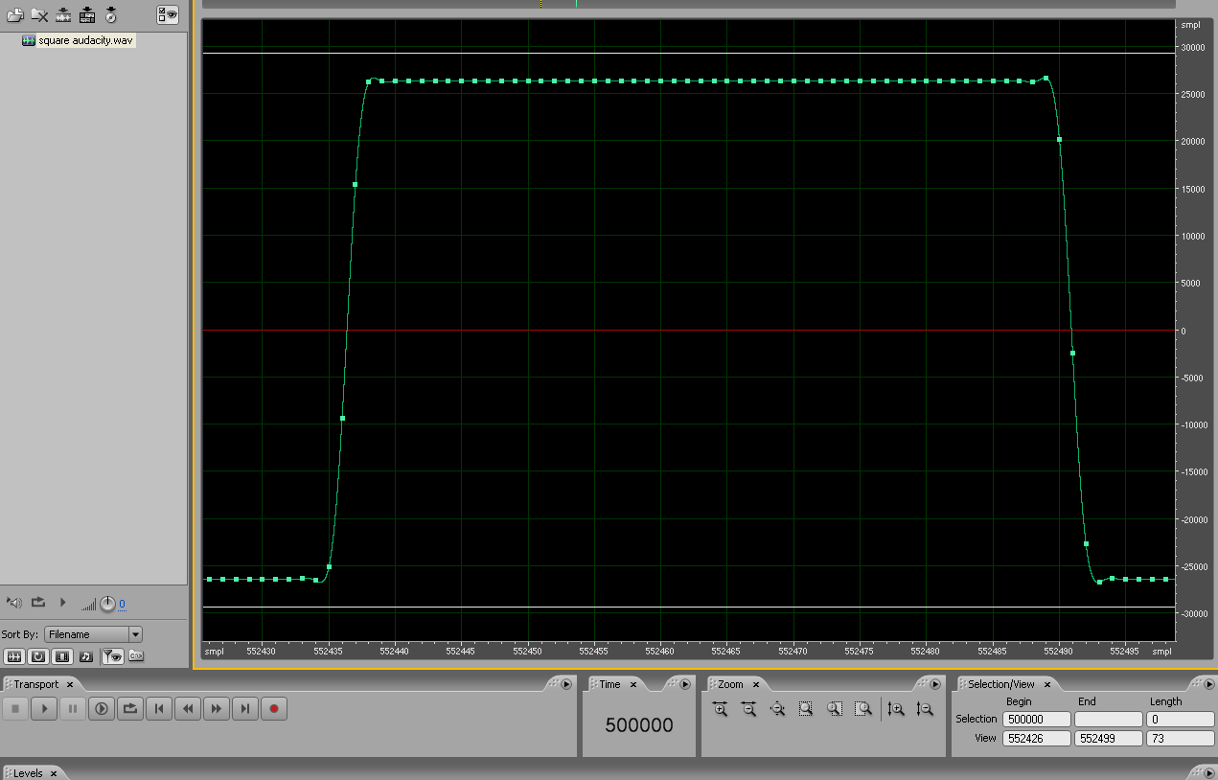Toggle the preview Loop Play button in the Files panel
The image size is (1218, 780).
click(38, 602)
